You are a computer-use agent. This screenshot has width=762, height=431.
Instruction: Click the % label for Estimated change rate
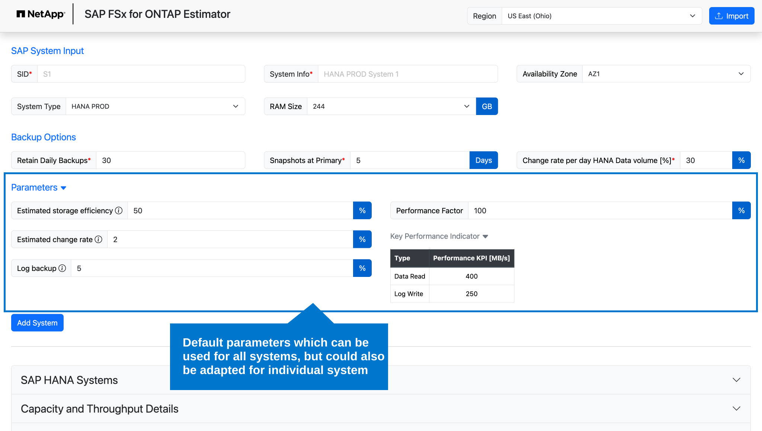(x=362, y=239)
